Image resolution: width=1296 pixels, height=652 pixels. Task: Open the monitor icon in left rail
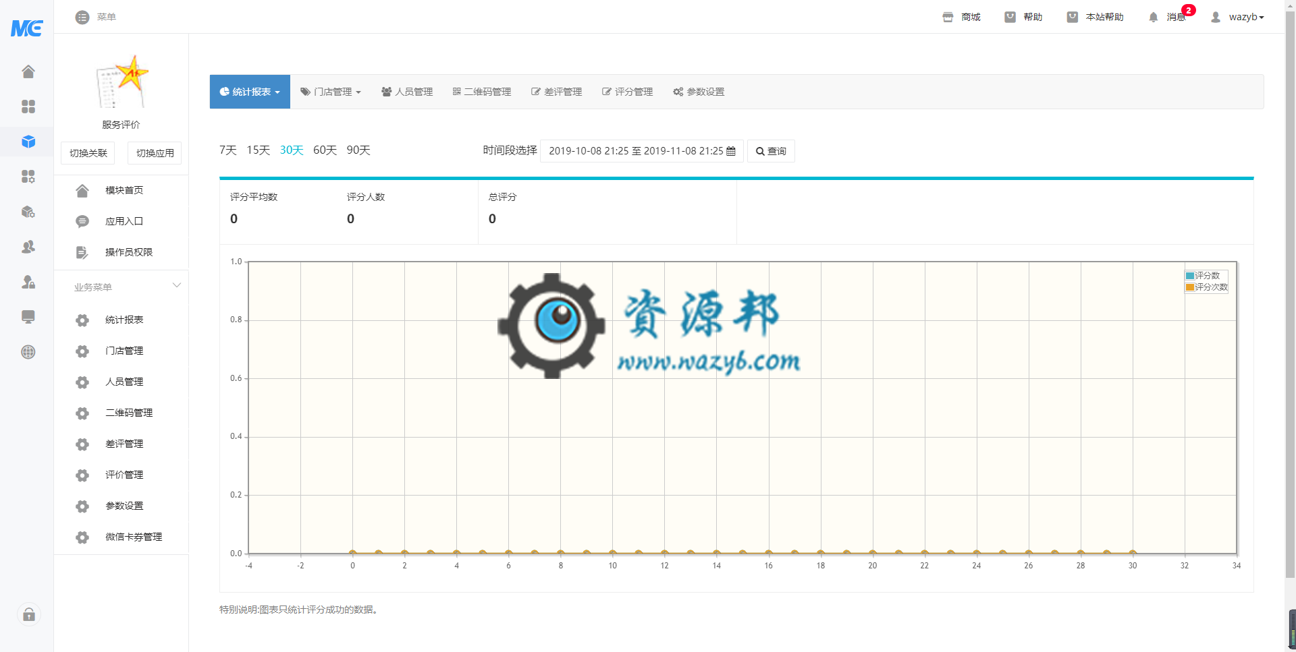point(28,317)
